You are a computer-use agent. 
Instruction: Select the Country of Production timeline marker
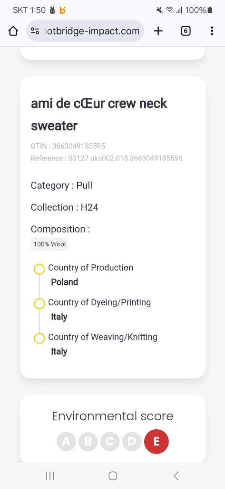[39, 269]
